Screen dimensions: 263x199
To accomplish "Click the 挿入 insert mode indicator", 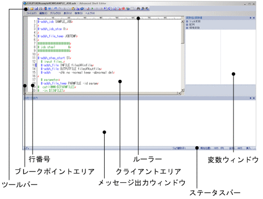I will tap(249, 148).
